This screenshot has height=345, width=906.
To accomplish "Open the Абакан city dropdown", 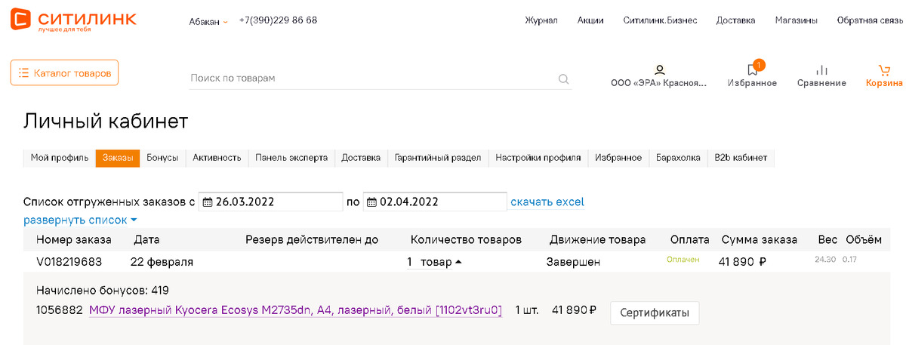I will point(208,21).
